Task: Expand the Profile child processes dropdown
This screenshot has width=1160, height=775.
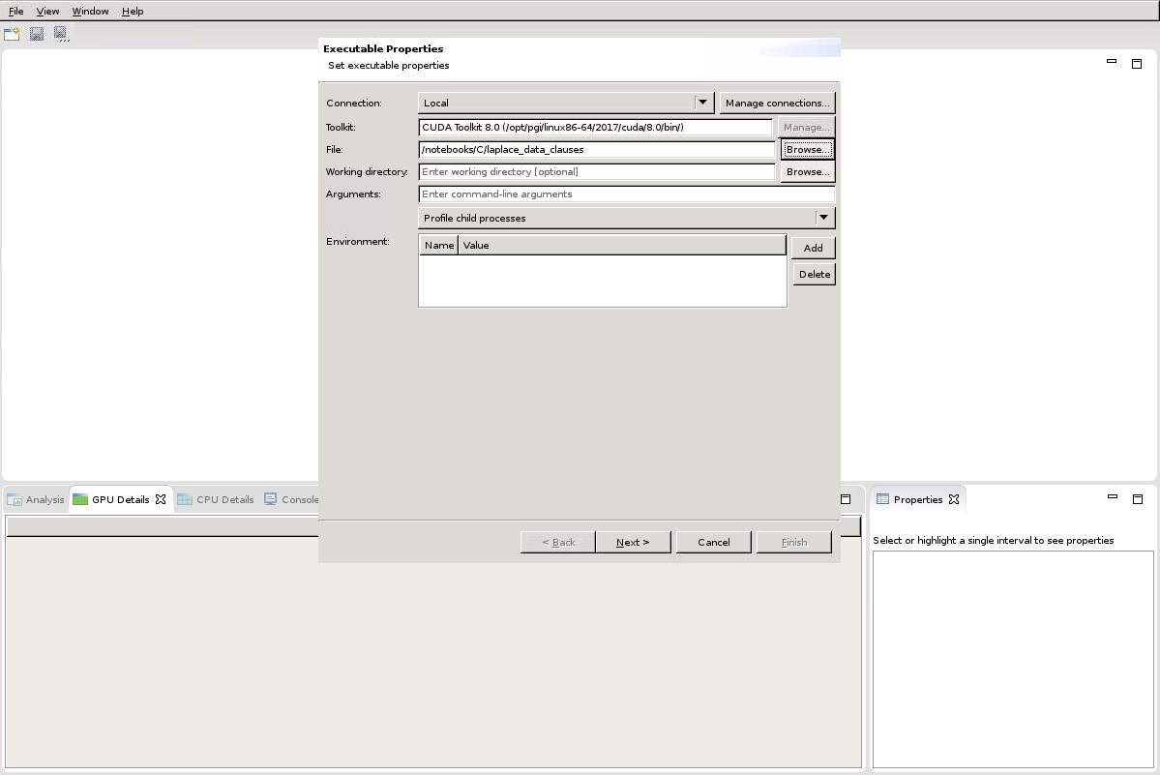Action: pyautogui.click(x=626, y=218)
